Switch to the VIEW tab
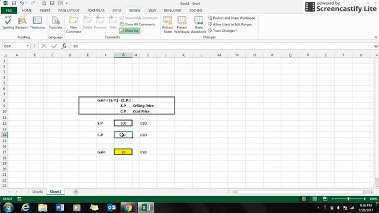The image size is (379, 213). pyautogui.click(x=152, y=11)
